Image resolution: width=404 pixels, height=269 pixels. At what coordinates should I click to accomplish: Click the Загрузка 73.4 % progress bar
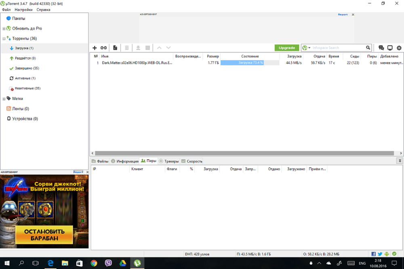250,63
